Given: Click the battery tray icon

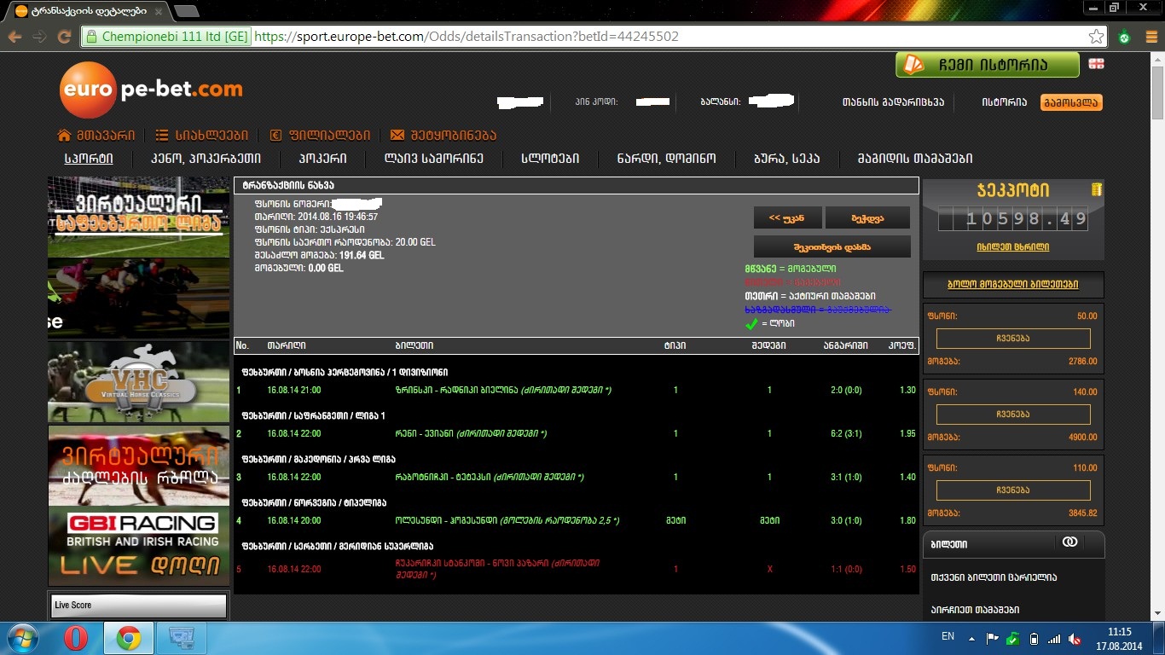Looking at the screenshot, I should tap(1035, 638).
